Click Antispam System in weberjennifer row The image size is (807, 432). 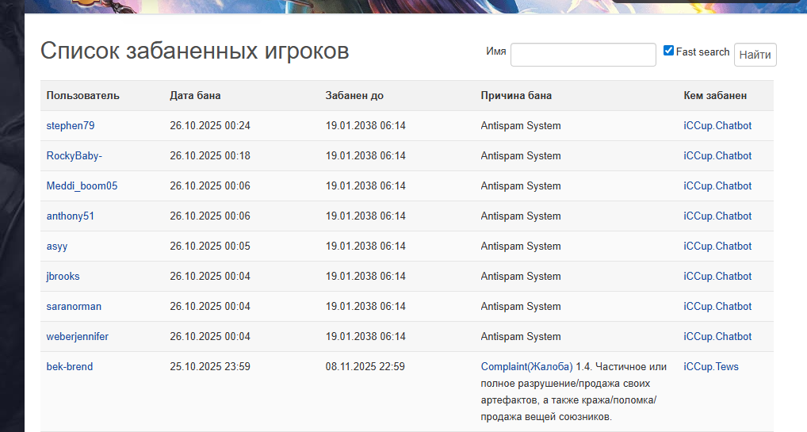(x=521, y=337)
